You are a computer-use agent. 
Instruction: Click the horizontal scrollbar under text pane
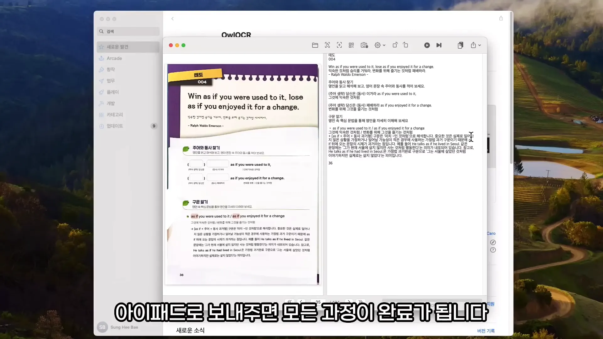point(432,300)
